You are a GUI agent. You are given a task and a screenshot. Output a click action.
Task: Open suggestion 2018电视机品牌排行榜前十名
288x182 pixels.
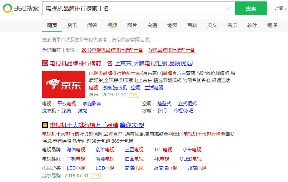coord(112,50)
